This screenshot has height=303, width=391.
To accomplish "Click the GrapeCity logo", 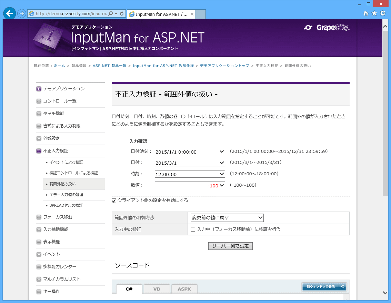I will pos(327,28).
